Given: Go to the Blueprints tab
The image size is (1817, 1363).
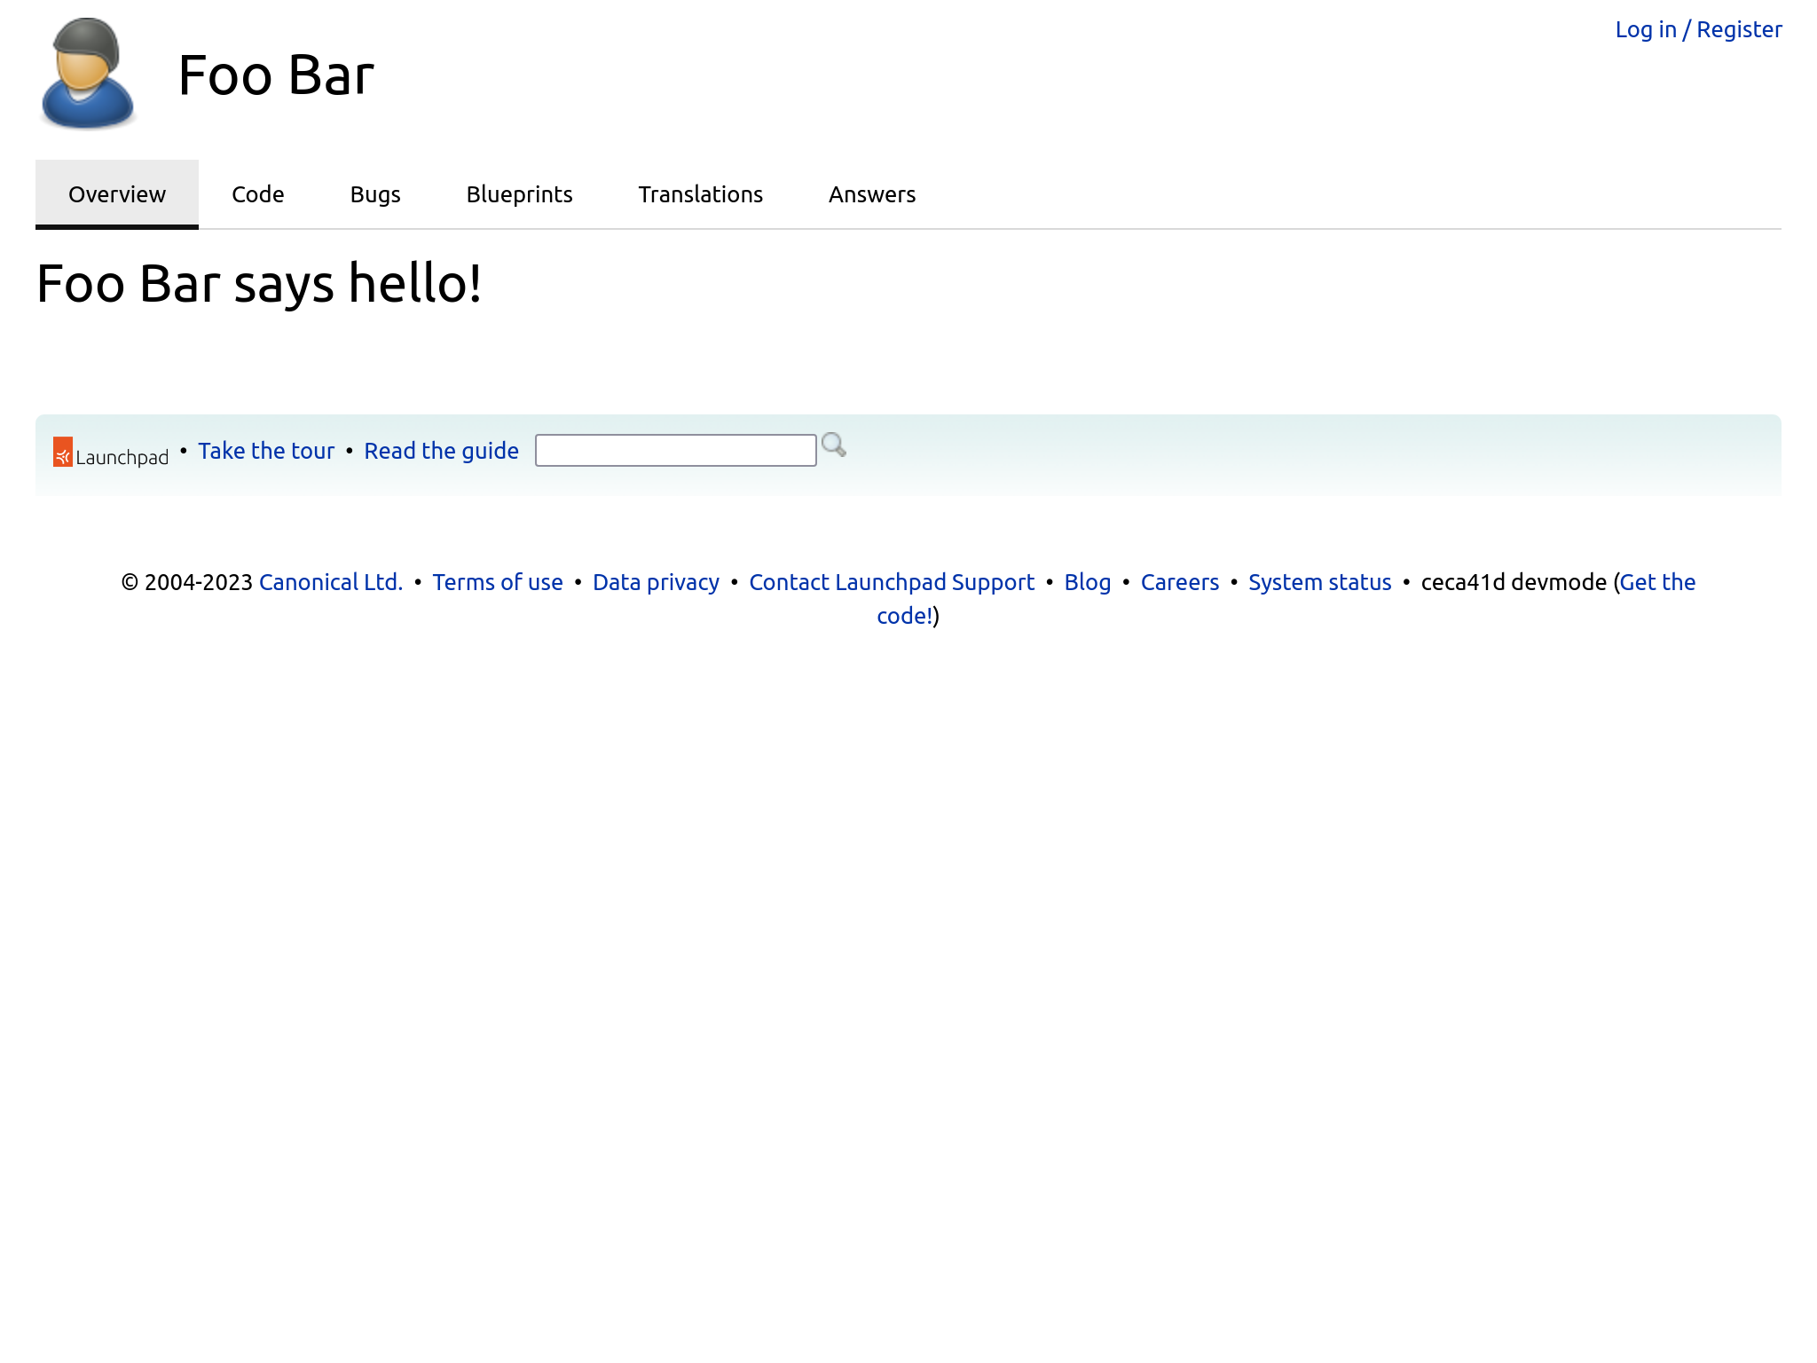Looking at the screenshot, I should coord(519,194).
